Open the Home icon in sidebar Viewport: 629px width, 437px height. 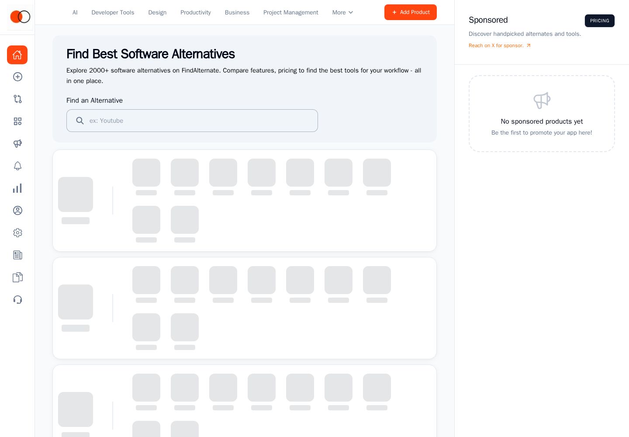click(x=17, y=55)
